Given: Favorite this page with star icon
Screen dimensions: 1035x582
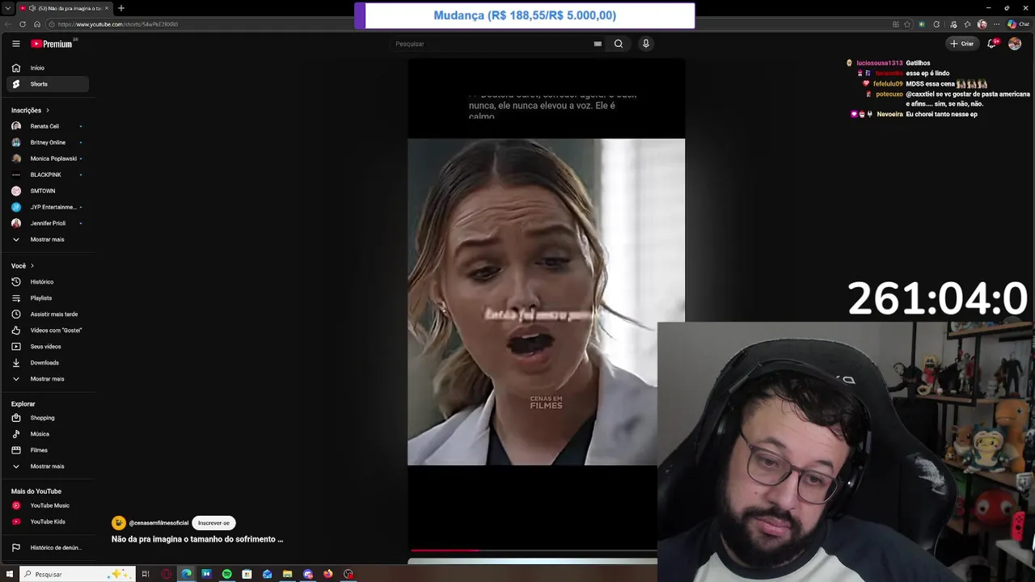Looking at the screenshot, I should tap(908, 24).
